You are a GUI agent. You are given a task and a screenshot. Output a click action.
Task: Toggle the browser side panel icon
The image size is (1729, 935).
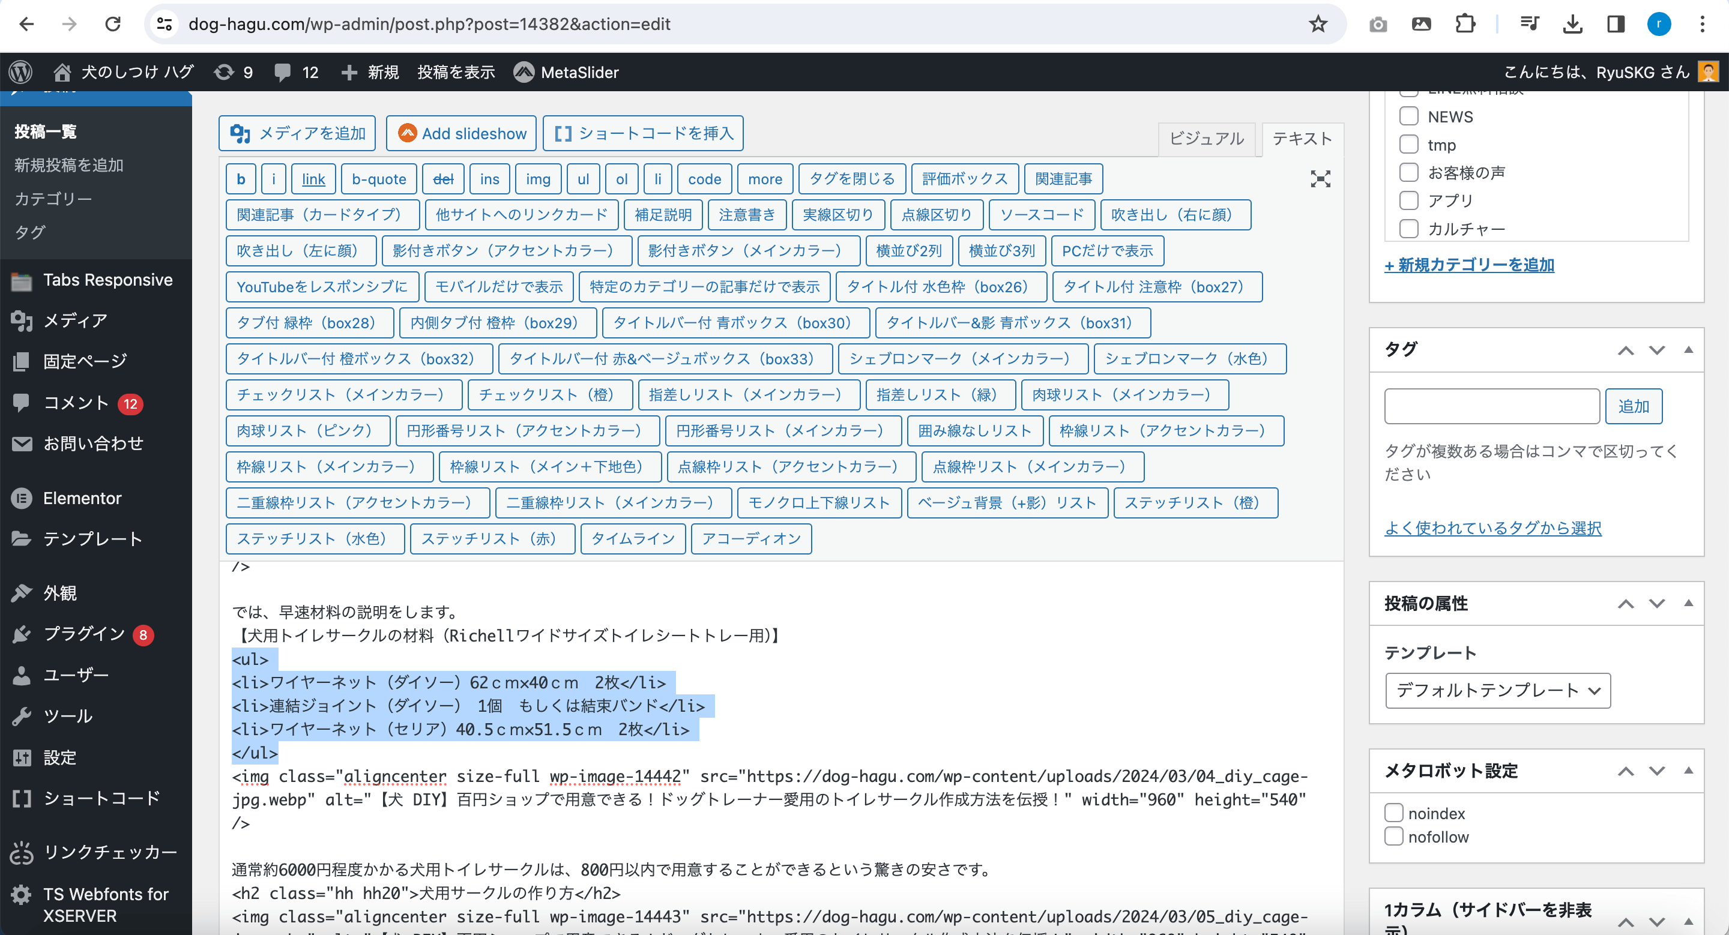coord(1616,24)
